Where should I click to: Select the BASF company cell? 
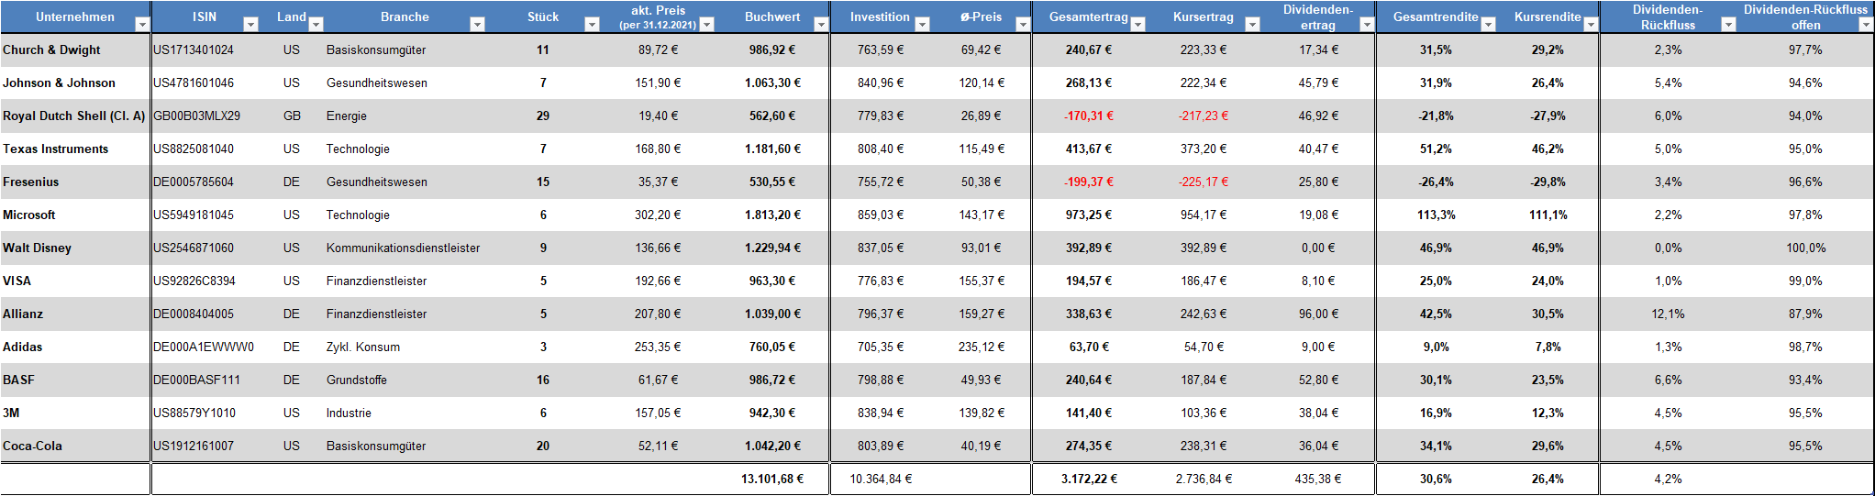(75, 380)
